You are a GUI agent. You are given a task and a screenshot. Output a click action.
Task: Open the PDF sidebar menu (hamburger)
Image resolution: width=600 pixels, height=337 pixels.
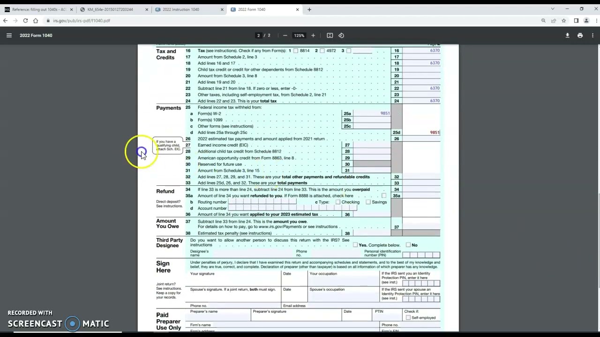9,36
